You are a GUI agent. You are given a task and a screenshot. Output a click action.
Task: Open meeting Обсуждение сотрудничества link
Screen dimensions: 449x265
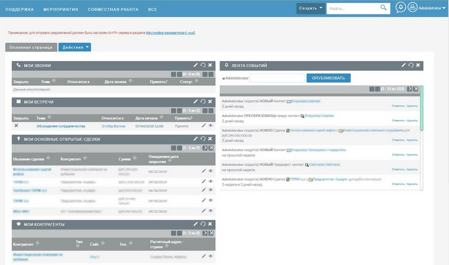60,126
